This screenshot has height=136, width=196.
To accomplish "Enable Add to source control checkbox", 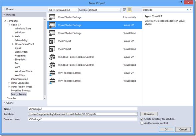I will click(142, 123).
